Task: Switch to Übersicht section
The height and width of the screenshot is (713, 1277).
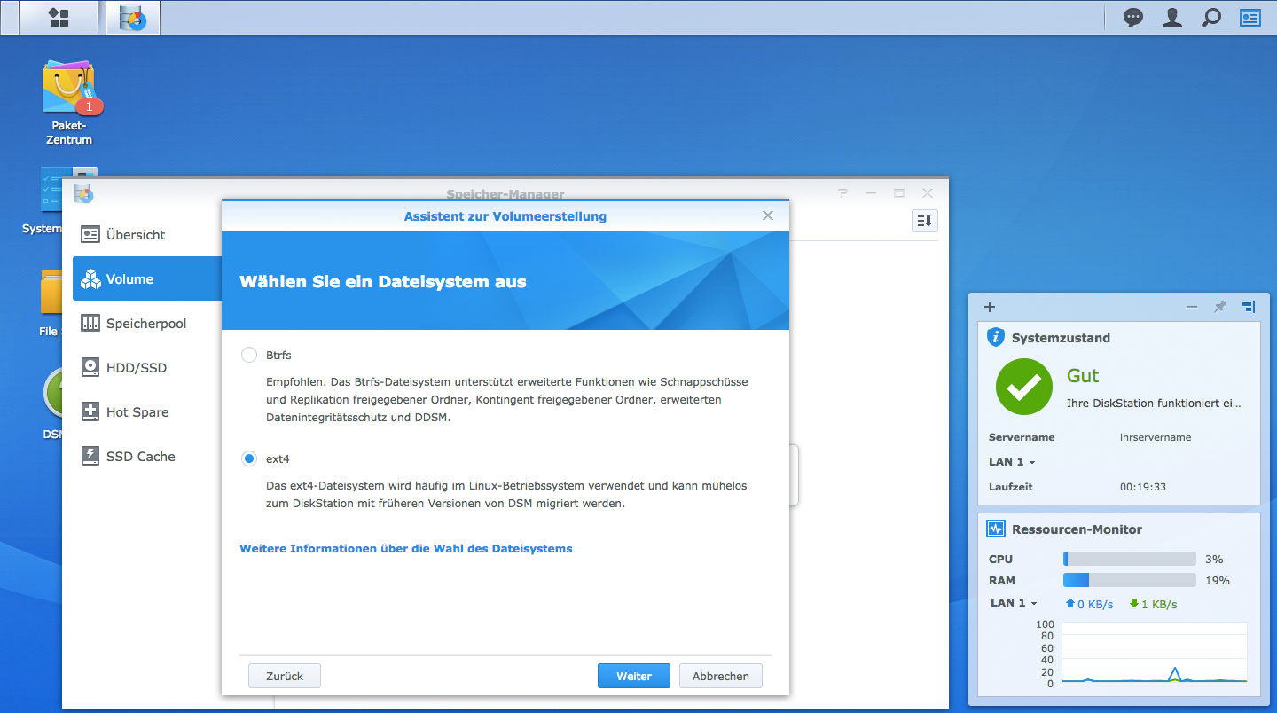Action: [147, 235]
